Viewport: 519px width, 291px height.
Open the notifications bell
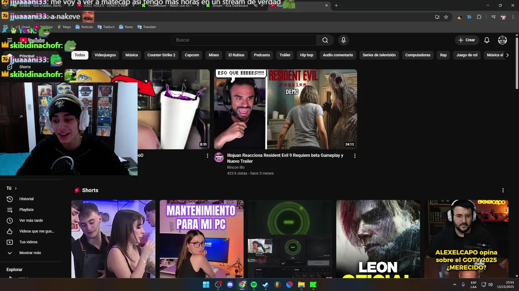487,40
